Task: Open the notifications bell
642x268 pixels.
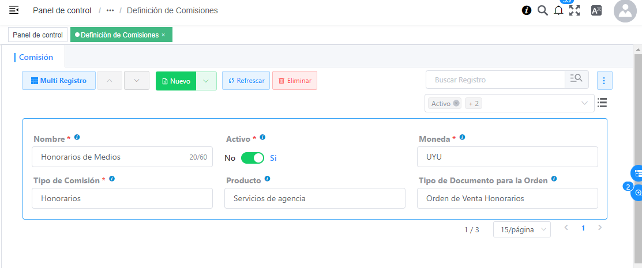Action: (558, 11)
